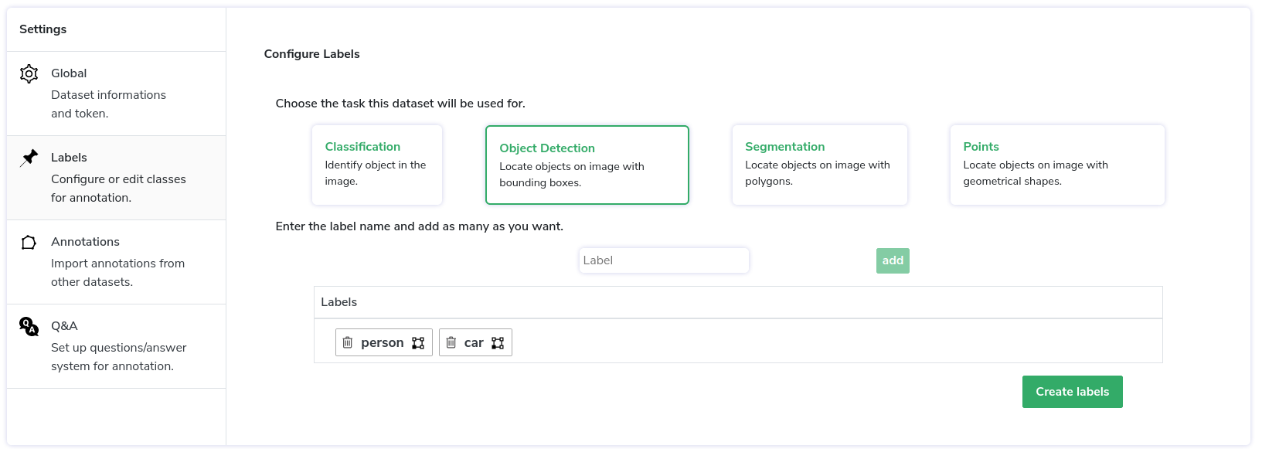1262x449 pixels.
Task: Delete the car label via trash icon
Action: tap(451, 342)
